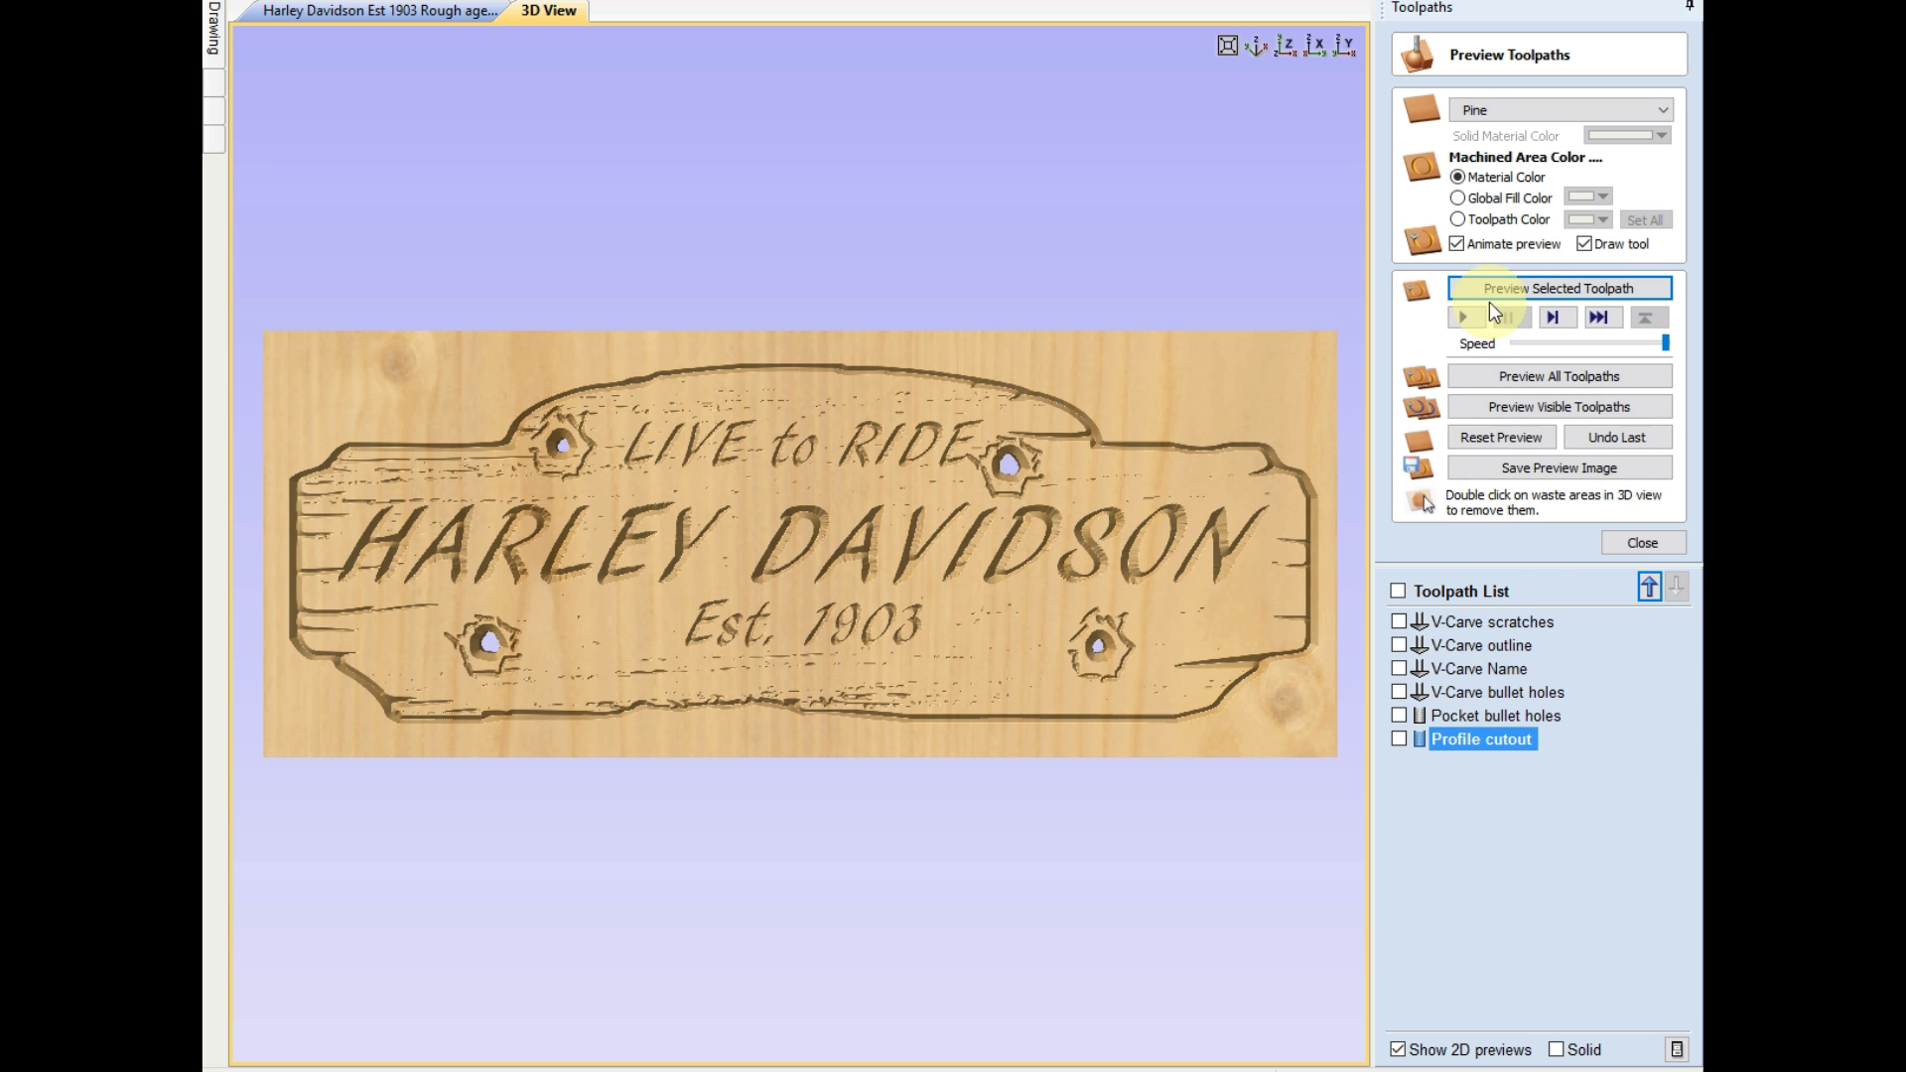Screen dimensions: 1906x1072
Task: Select the V-Carve Name toolpath
Action: point(1479,669)
